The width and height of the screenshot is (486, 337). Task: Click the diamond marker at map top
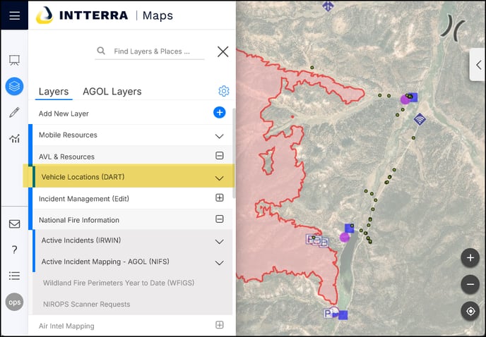328,6
